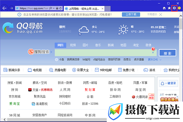Open the 电视剧 category icon
Viewport: 183px width, 122px height.
click(x=30, y=70)
